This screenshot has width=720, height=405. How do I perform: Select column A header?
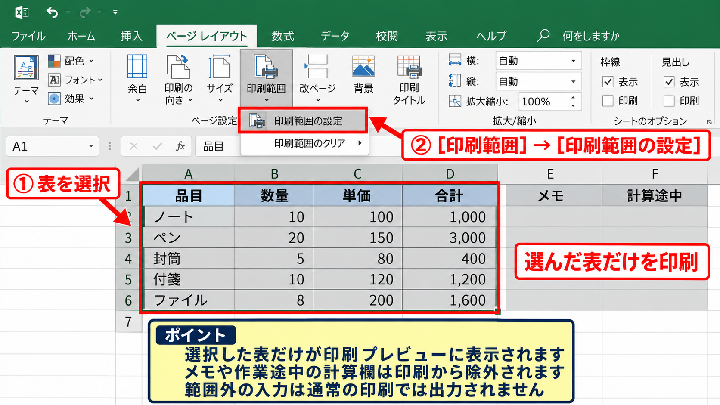coord(188,174)
